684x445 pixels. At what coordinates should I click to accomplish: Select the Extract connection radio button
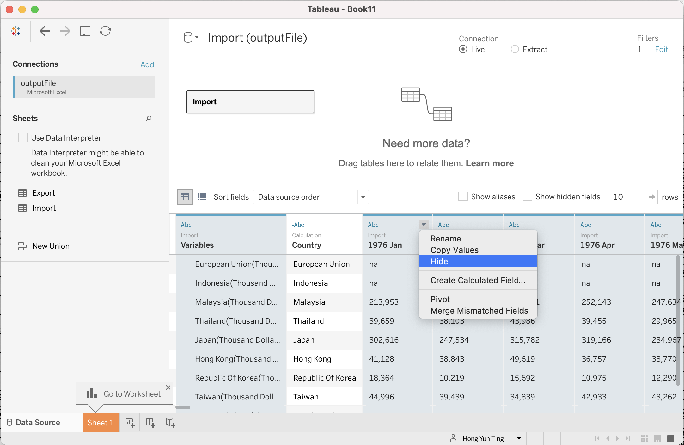(x=515, y=49)
